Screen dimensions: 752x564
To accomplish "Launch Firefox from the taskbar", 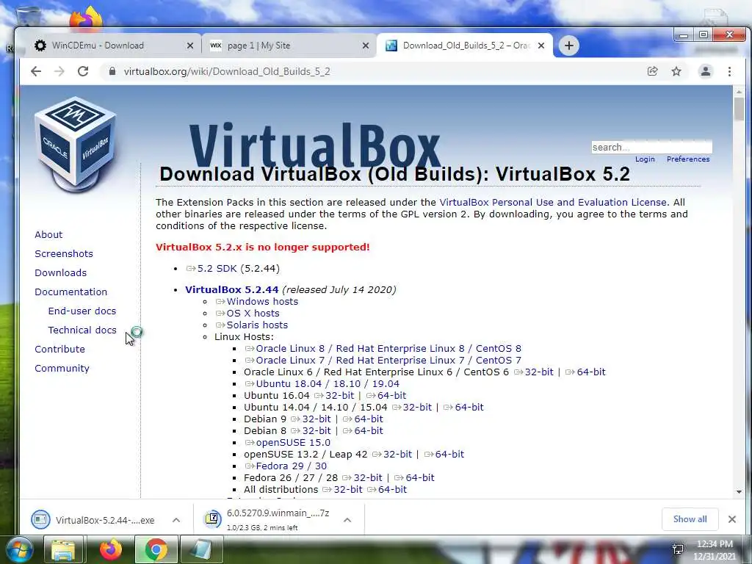I will point(111,550).
